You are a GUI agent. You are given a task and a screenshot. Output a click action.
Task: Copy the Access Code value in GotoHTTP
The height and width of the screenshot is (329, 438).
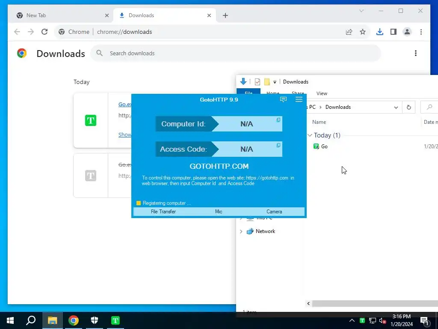pyautogui.click(x=278, y=145)
